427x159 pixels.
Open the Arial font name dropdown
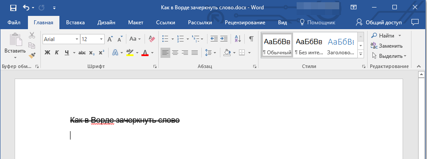pos(77,39)
